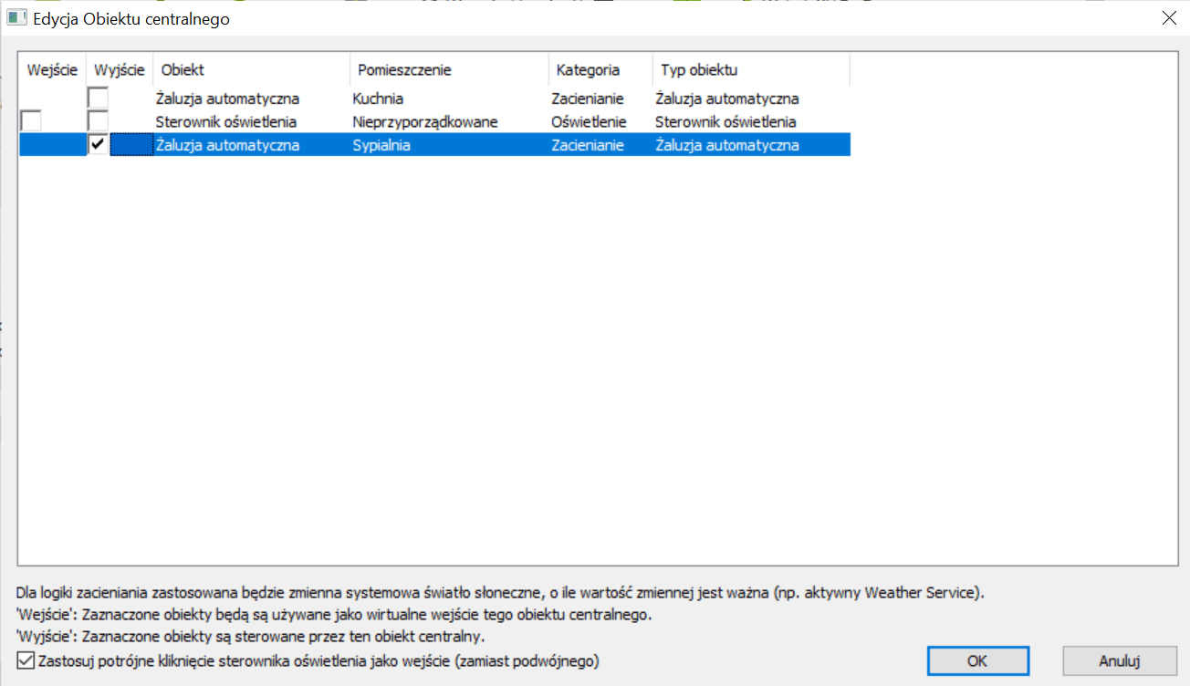Image resolution: width=1190 pixels, height=686 pixels.
Task: Click the Obiekt column header
Action: 183,70
